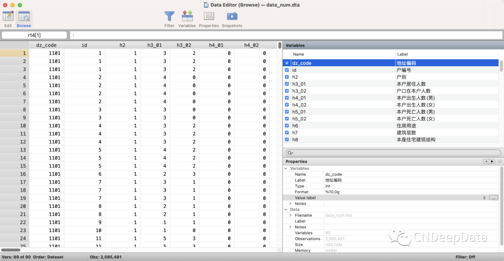Click the variables search field
Screen dimensions: 504x261
coord(393,153)
